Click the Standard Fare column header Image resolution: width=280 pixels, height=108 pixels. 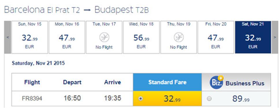pyautogui.click(x=167, y=82)
